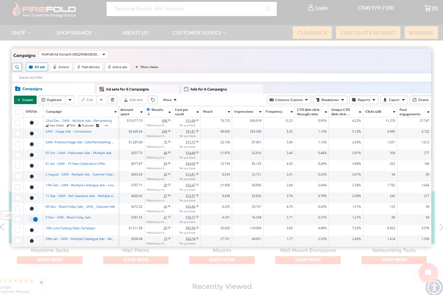Sort by the Results column header
The width and height of the screenshot is (443, 295).
(x=157, y=110)
